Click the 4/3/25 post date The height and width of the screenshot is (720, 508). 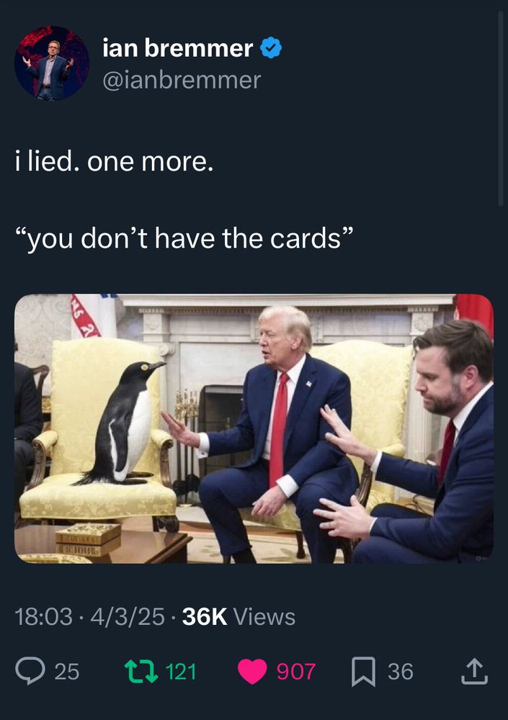[128, 616]
